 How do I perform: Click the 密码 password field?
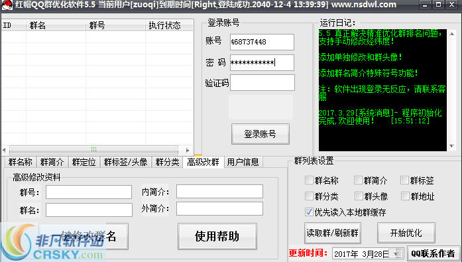pos(262,62)
